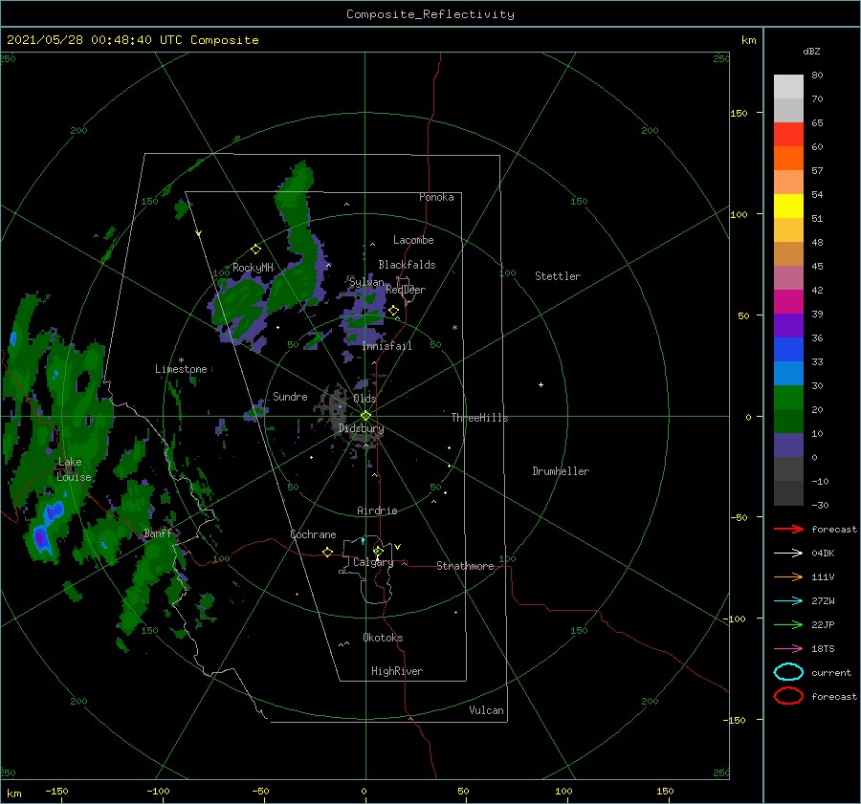Click the Ponoka city label
Image resolution: width=861 pixels, height=804 pixels.
436,197
